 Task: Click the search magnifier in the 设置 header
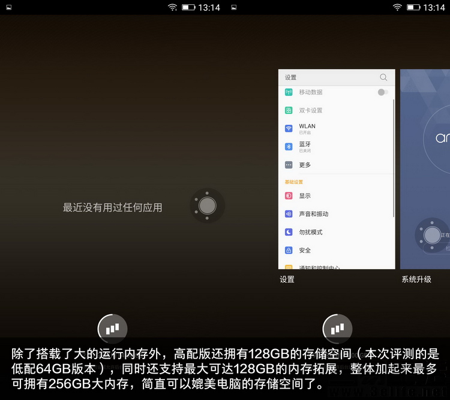(x=383, y=77)
